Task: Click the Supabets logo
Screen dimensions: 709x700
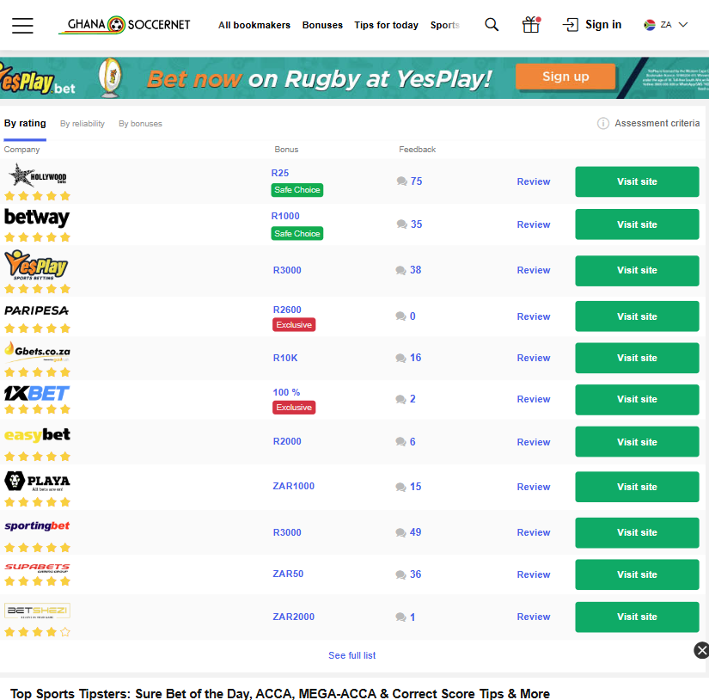Action: [37, 568]
